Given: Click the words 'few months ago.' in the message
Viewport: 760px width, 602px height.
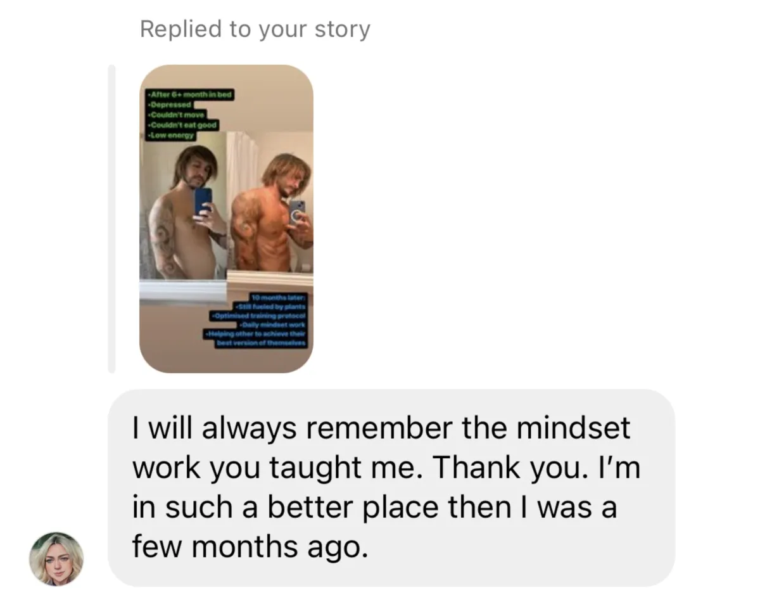Looking at the screenshot, I should (x=250, y=547).
